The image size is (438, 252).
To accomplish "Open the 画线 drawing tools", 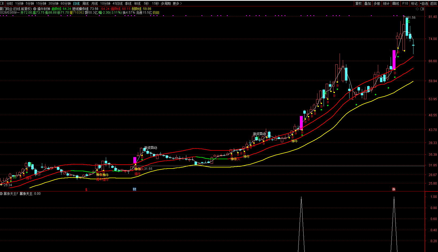I will 396,3.
